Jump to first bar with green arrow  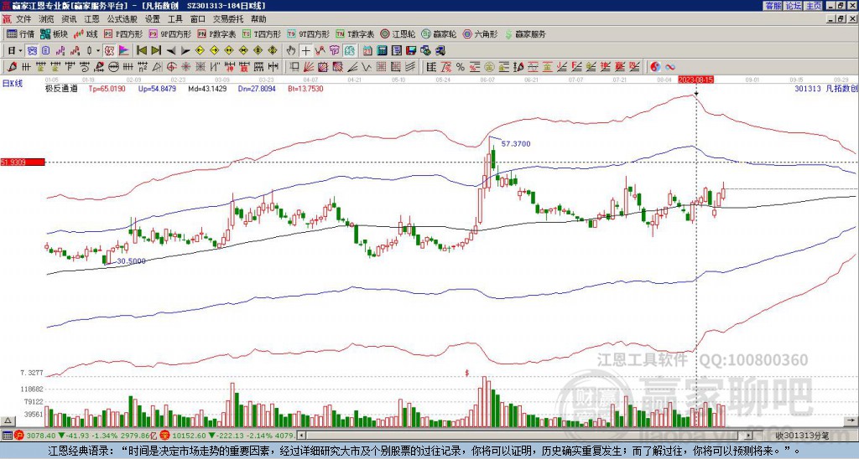(x=141, y=50)
